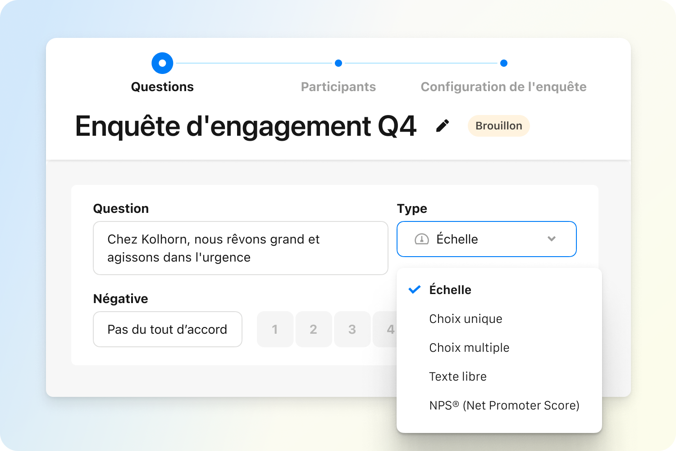Click the Questions step circle

(x=162, y=63)
